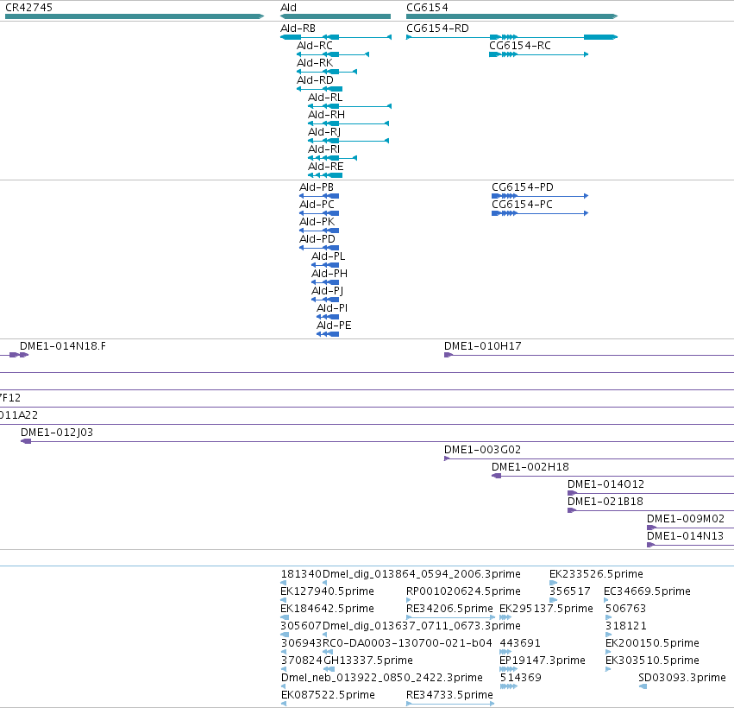Viewport: 734px width, 708px height.
Task: Click the EK184642.5prime EST
Action: [x=284, y=617]
